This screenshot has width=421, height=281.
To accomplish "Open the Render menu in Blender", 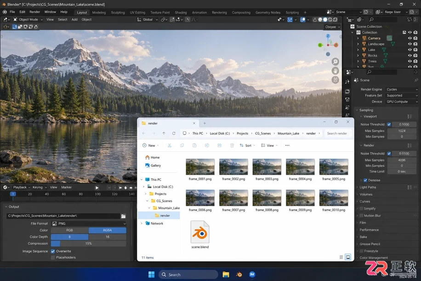I will [x=34, y=12].
